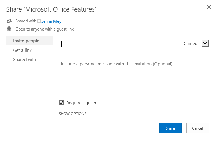Go to the Shared with tab
This screenshot has width=216, height=142.
(x=24, y=60)
